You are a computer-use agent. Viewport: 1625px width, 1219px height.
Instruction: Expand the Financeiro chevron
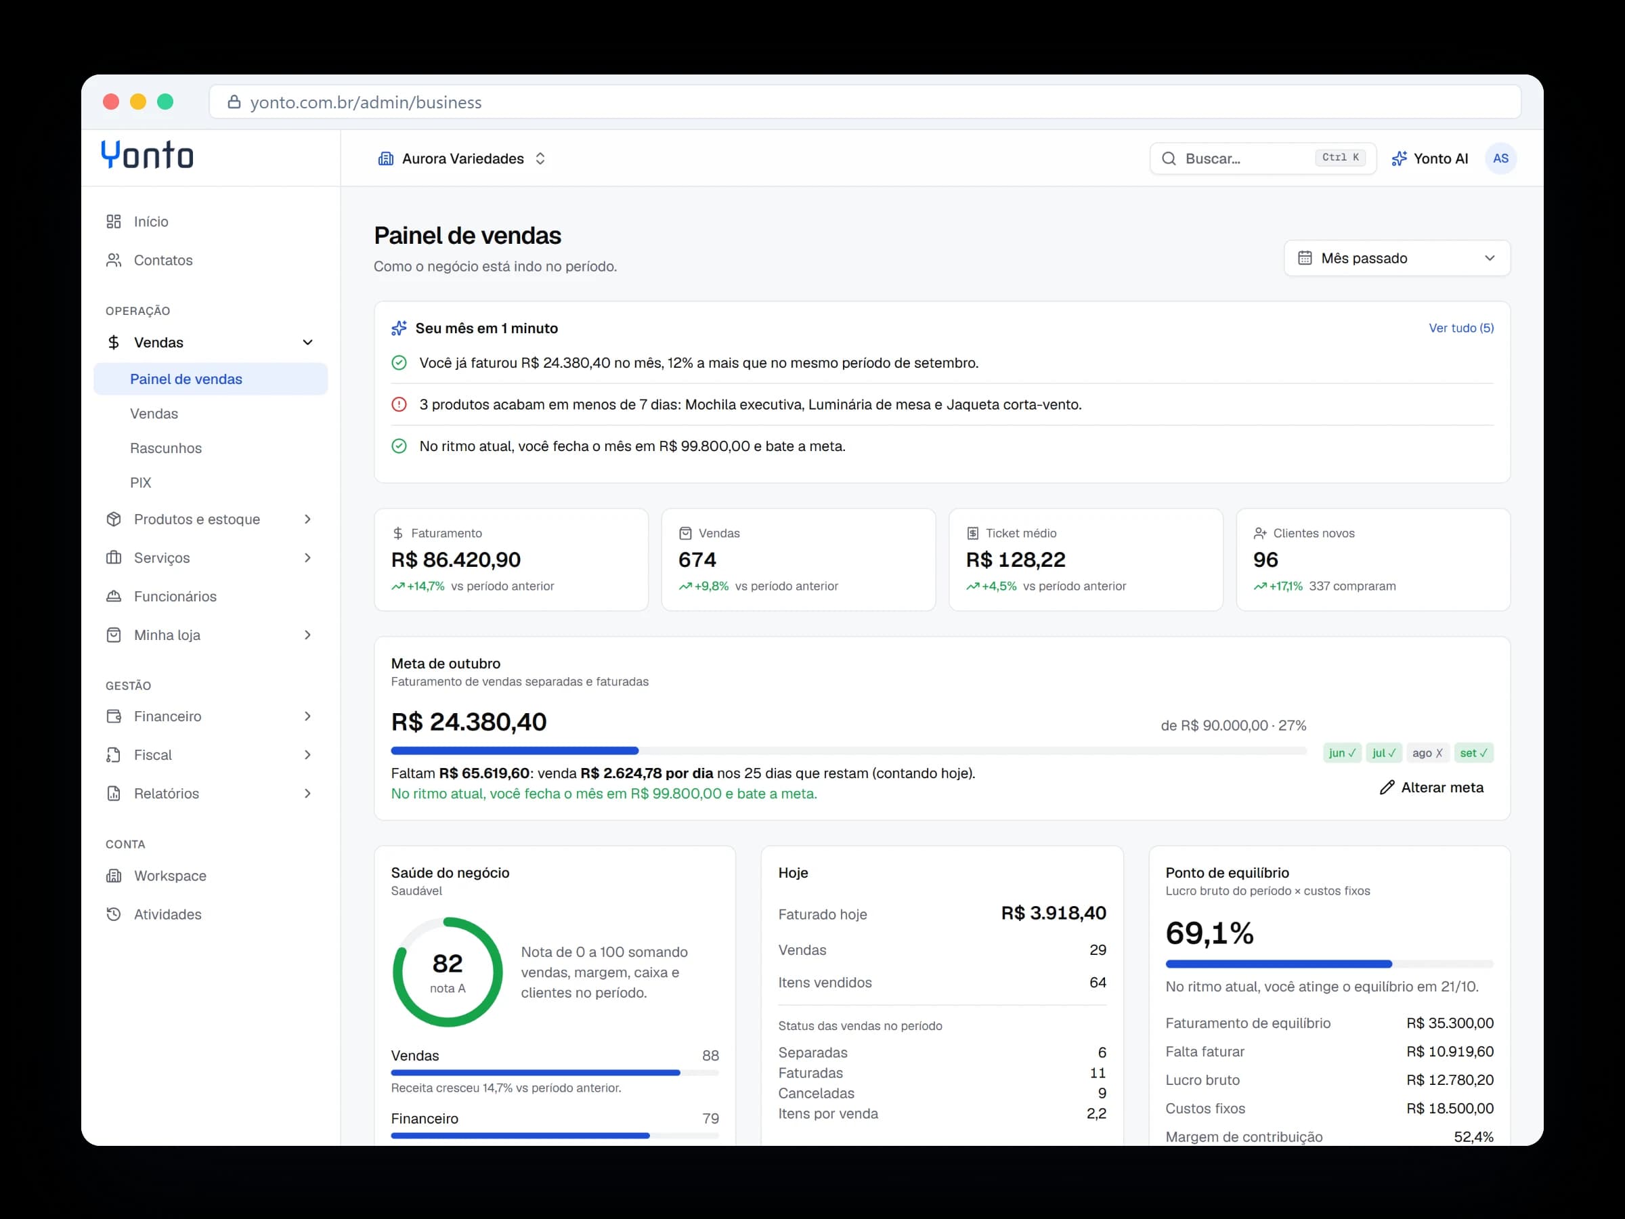click(308, 717)
